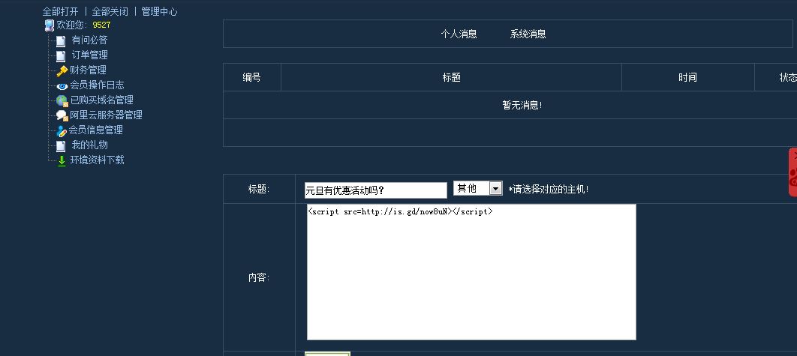Click the 标题: form label
The height and width of the screenshot is (356, 797).
click(259, 190)
